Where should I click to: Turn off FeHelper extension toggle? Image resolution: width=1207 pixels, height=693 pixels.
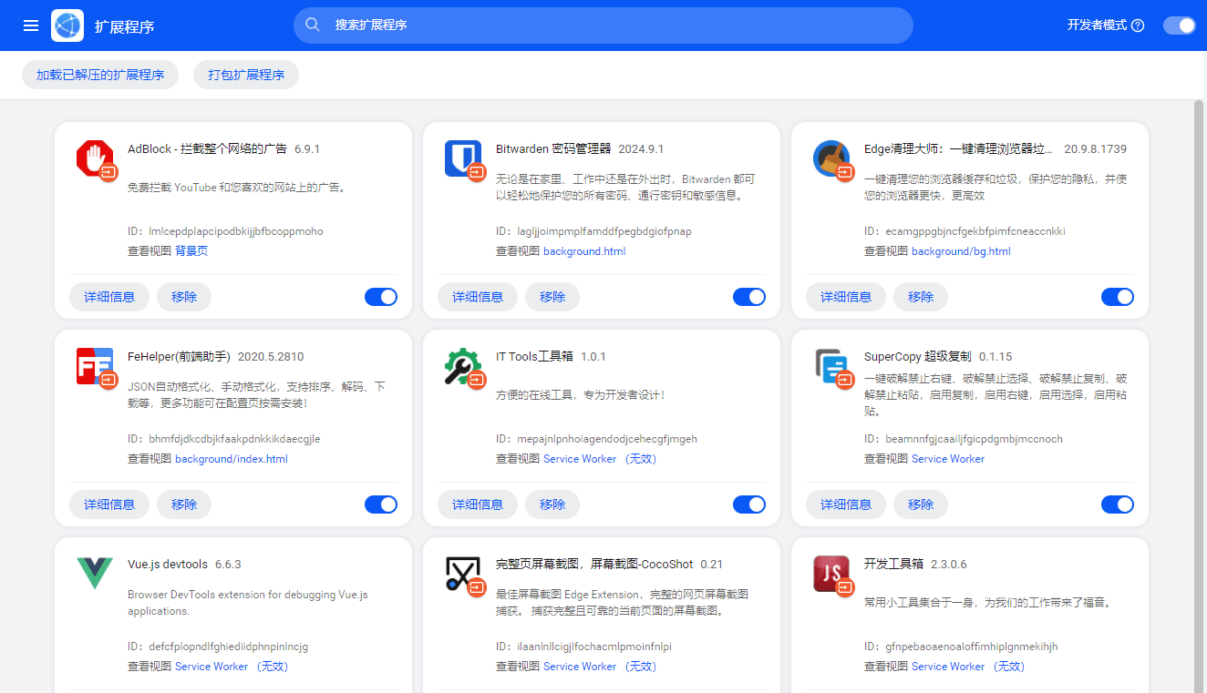pos(381,504)
